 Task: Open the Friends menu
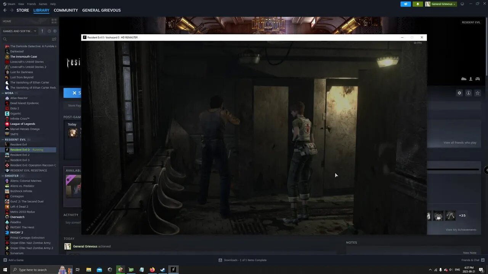click(x=31, y=4)
